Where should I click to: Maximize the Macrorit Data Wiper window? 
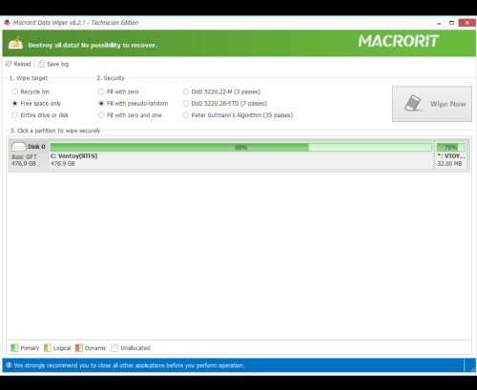tap(451, 23)
